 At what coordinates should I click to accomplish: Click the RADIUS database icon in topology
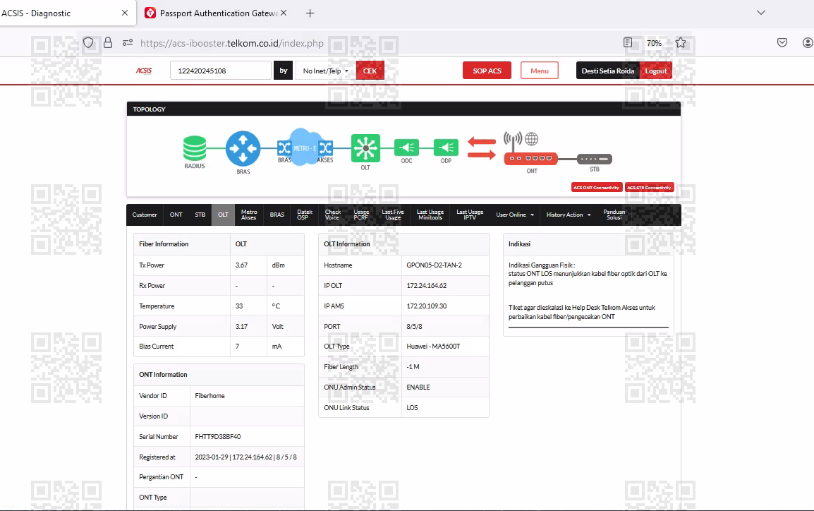(x=195, y=148)
